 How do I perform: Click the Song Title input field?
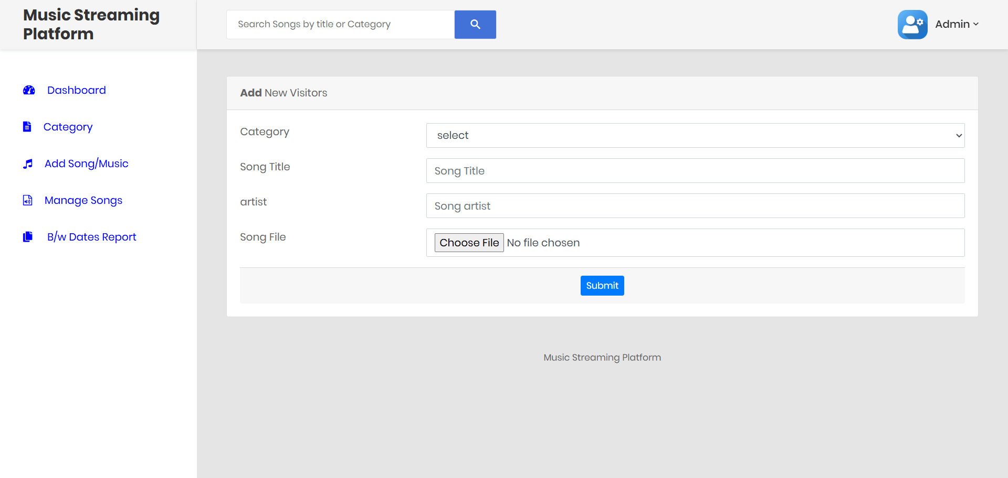click(x=694, y=170)
